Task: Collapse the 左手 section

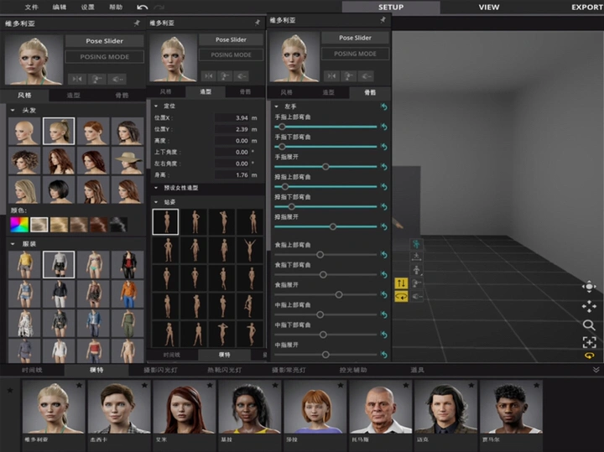Action: click(278, 107)
